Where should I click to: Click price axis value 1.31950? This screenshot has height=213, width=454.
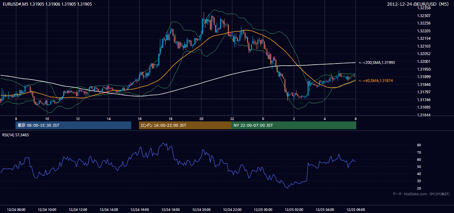tap(423, 69)
